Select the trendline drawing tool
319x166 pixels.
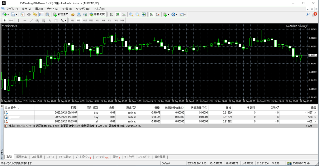click(x=31, y=20)
